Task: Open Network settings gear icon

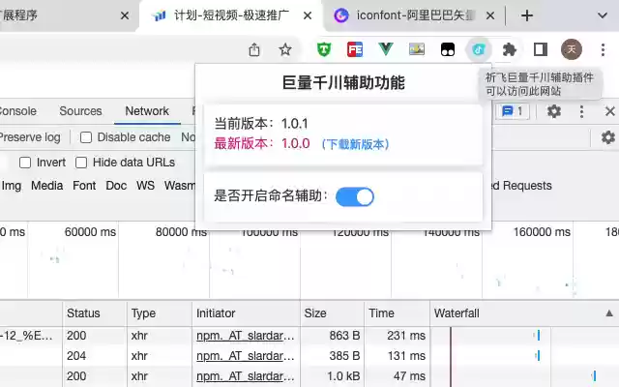Action: 608,137
